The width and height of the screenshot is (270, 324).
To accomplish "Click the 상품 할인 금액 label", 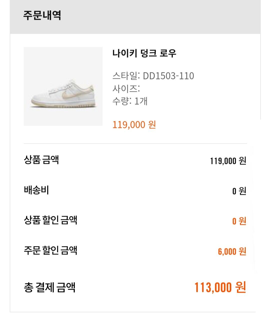I will 50,220.
